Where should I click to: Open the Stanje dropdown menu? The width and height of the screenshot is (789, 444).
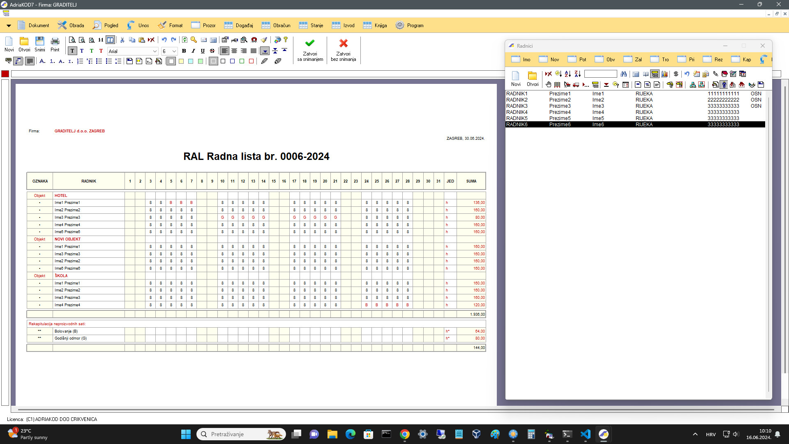point(311,25)
